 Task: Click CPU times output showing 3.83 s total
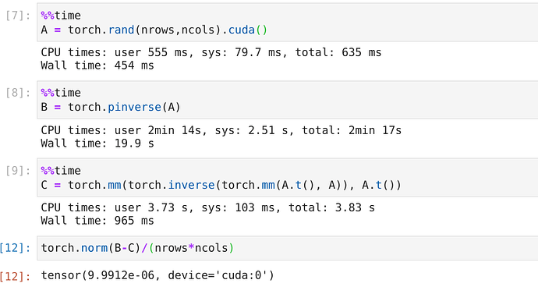(208, 207)
